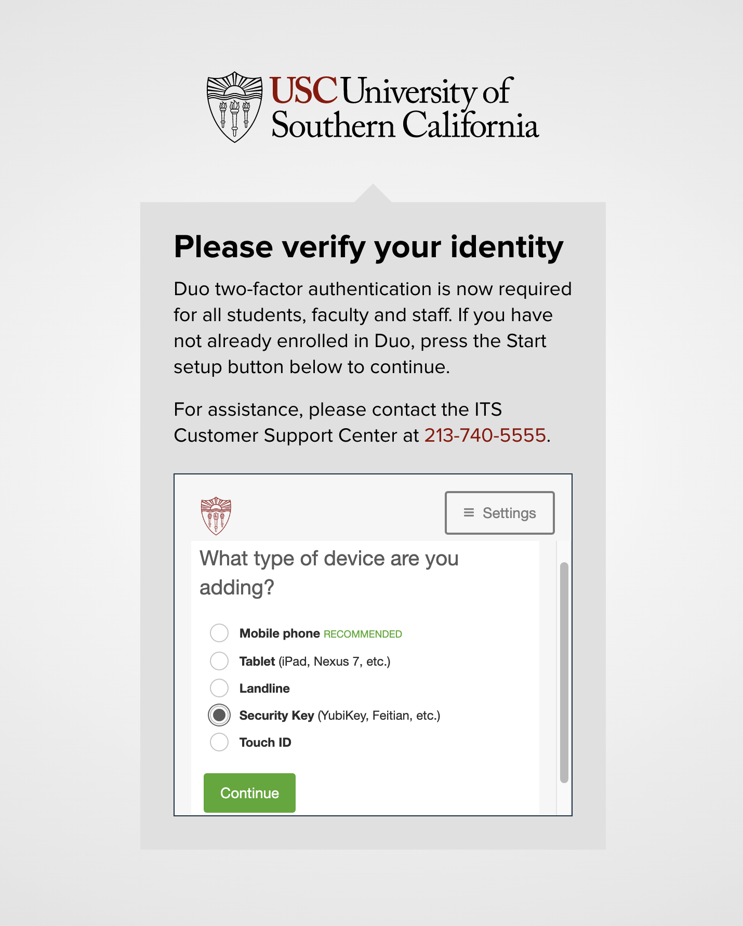Select the Landline radio button
This screenshot has height=926, width=743.
coord(219,688)
